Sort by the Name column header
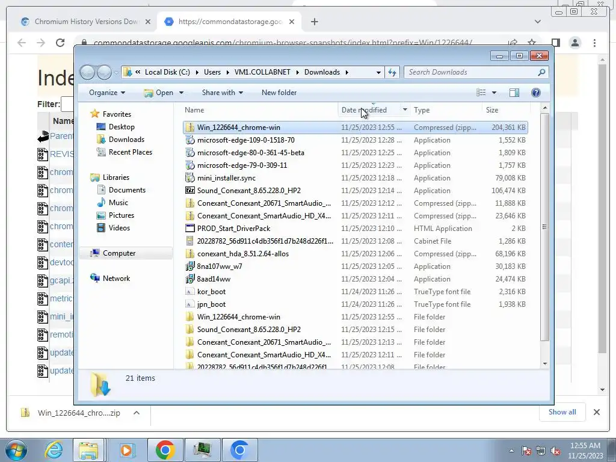 coord(194,110)
